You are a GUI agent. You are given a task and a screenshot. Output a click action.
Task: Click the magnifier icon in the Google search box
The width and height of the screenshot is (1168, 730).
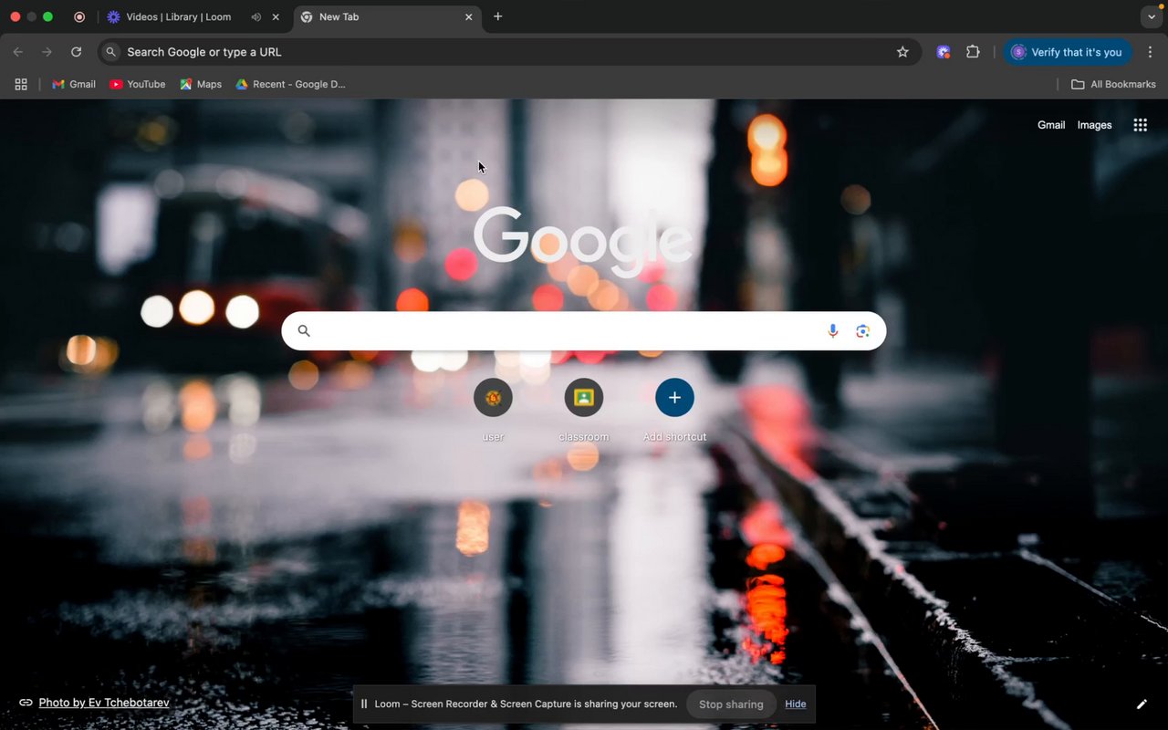304,331
